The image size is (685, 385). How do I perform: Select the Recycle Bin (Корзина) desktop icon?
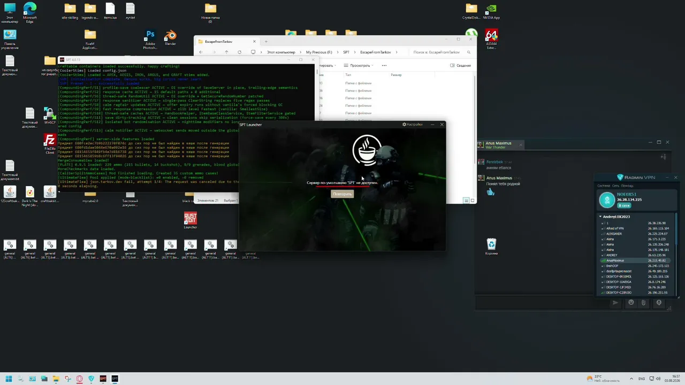click(491, 247)
